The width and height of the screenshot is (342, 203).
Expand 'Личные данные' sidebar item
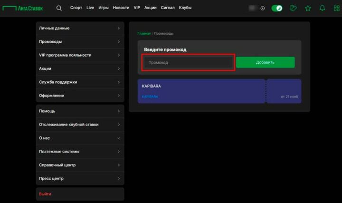[80, 28]
